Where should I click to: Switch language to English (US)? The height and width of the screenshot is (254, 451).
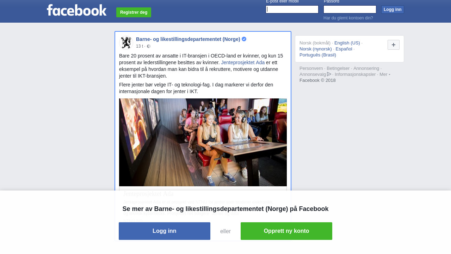pos(347,43)
